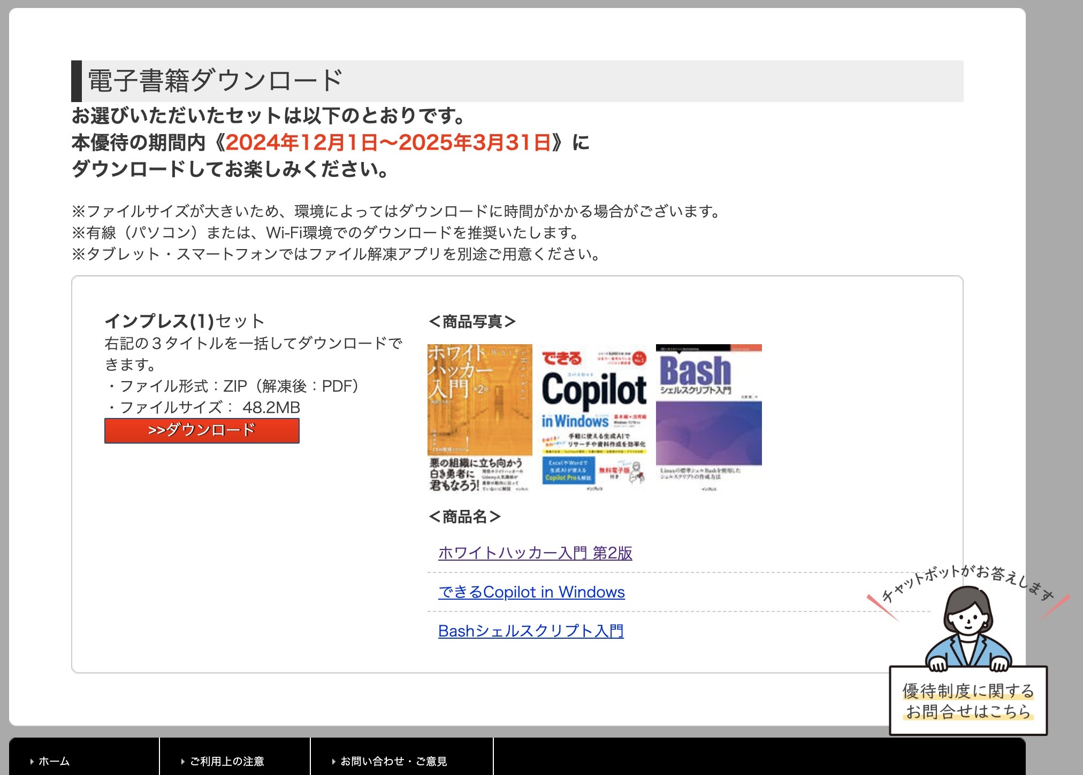Click the インプレス(1)セット title text
The image size is (1083, 775).
pos(185,321)
